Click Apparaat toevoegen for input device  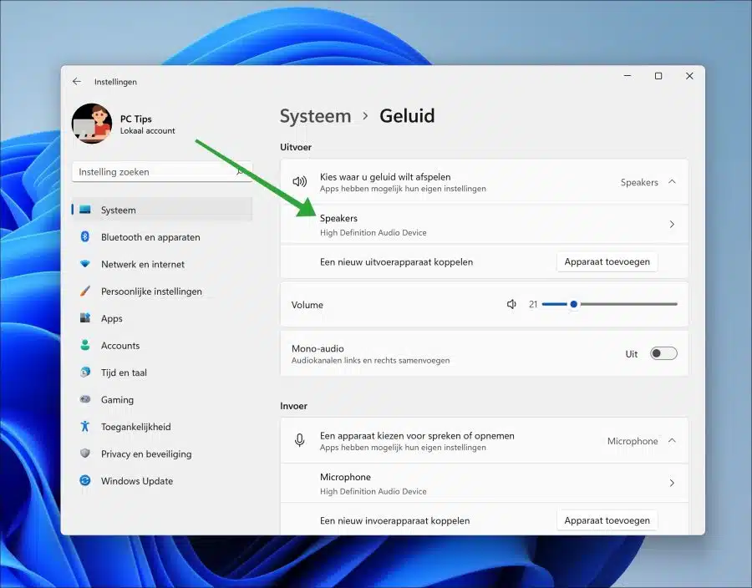[607, 520]
